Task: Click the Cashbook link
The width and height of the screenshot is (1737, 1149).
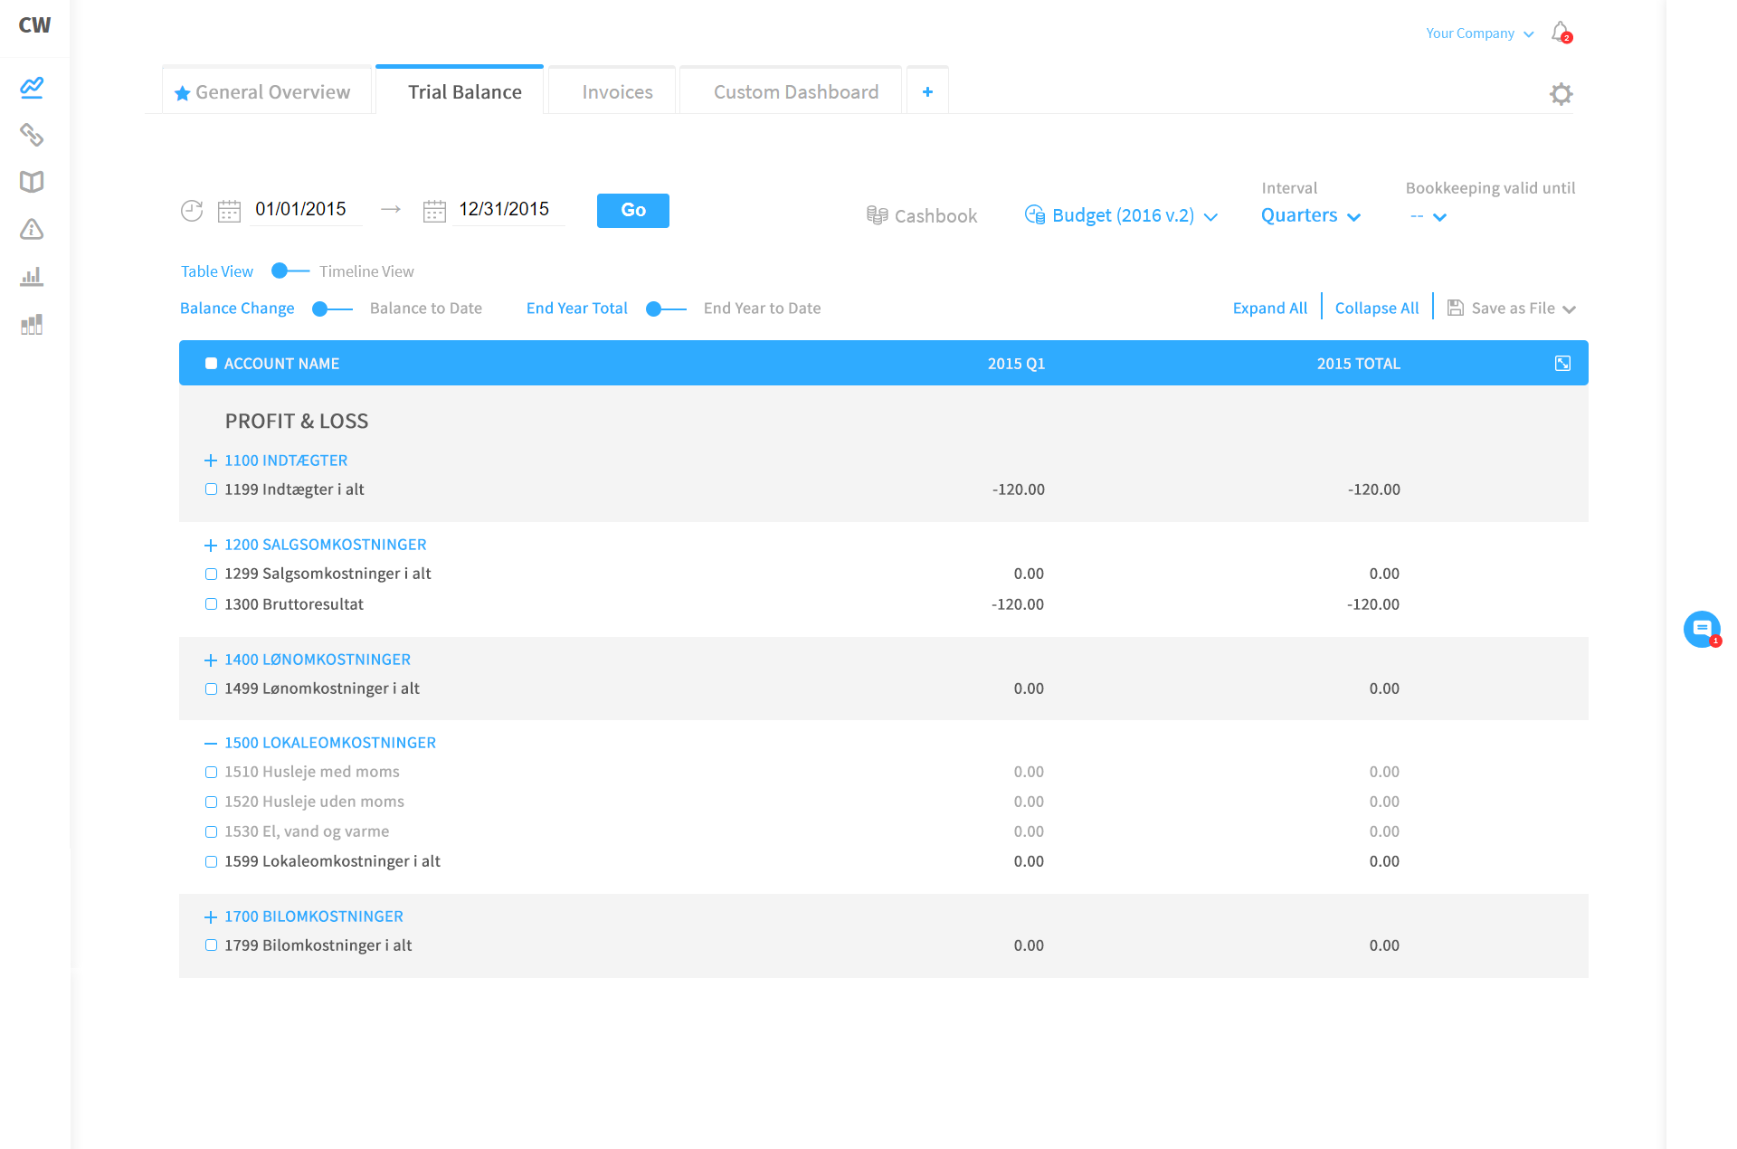Action: point(935,216)
